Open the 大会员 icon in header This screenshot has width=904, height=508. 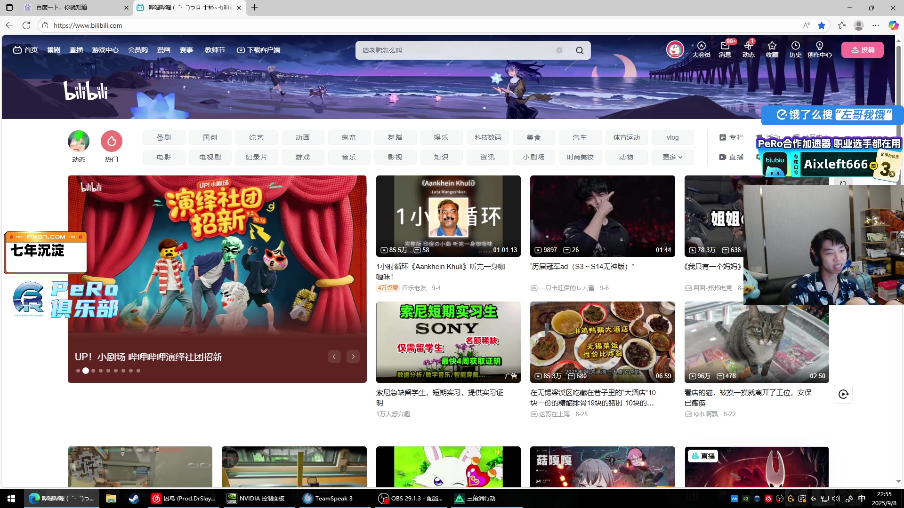point(701,49)
